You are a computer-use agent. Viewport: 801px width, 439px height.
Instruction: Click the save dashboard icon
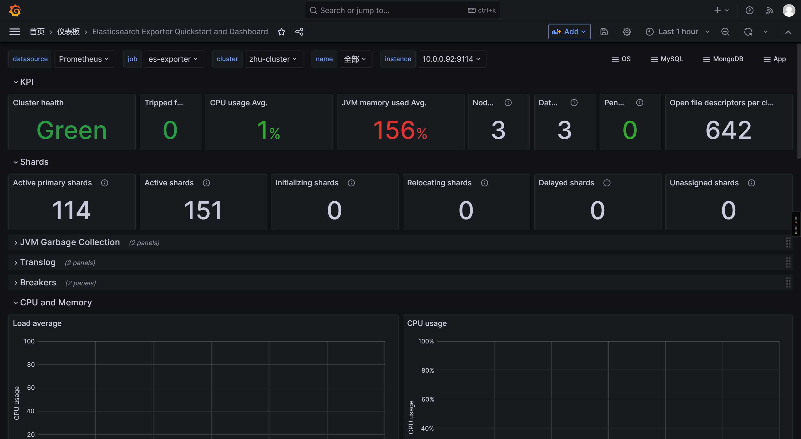coord(604,32)
